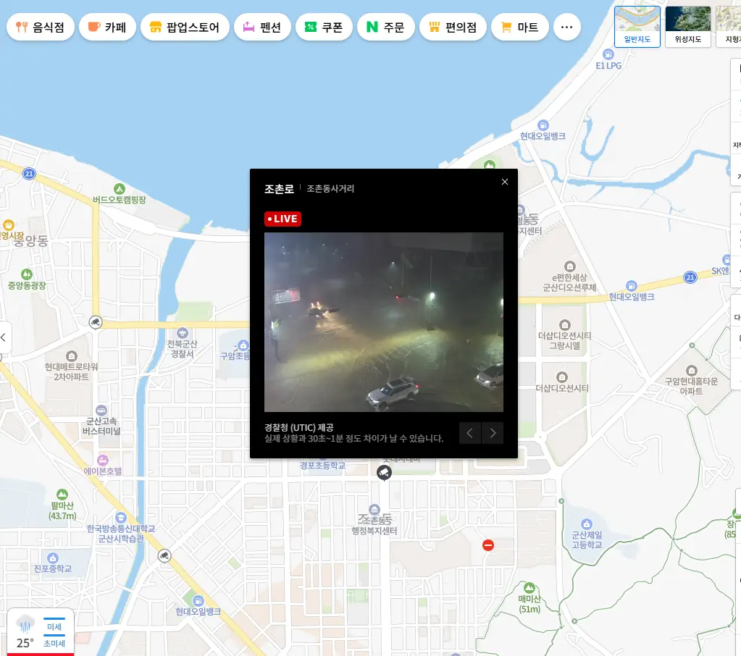Image resolution: width=741 pixels, height=656 pixels.
Task: Click the live CCTV video feed
Action: 383,322
